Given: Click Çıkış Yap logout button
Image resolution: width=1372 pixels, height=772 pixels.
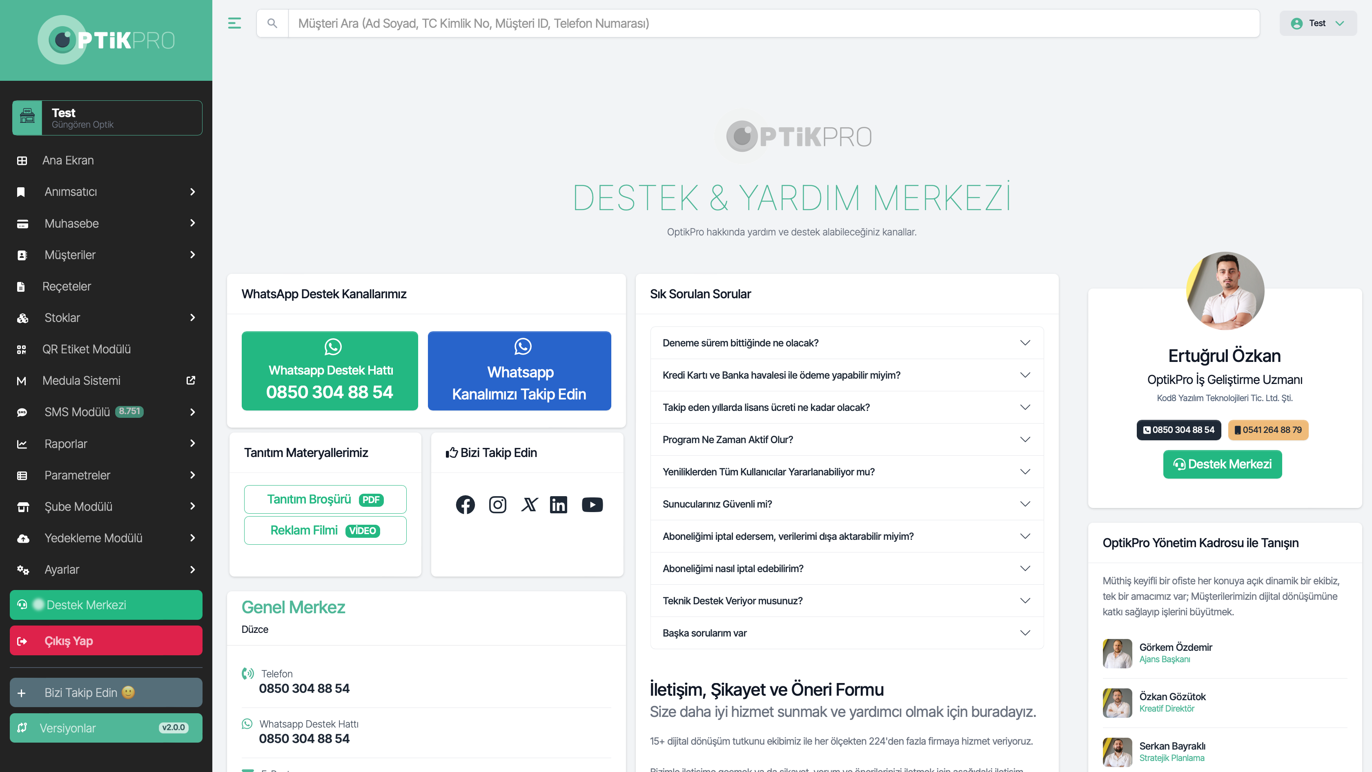Looking at the screenshot, I should click(106, 641).
